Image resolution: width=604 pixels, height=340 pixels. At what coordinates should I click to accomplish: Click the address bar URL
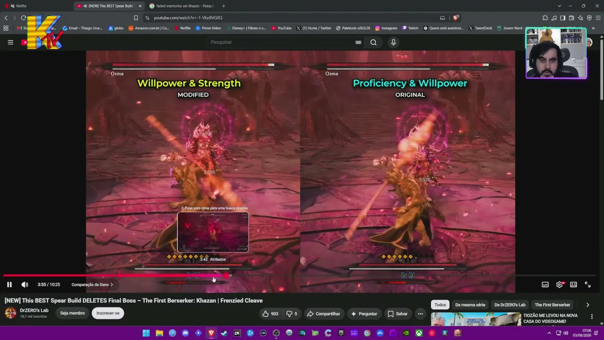[x=188, y=18]
